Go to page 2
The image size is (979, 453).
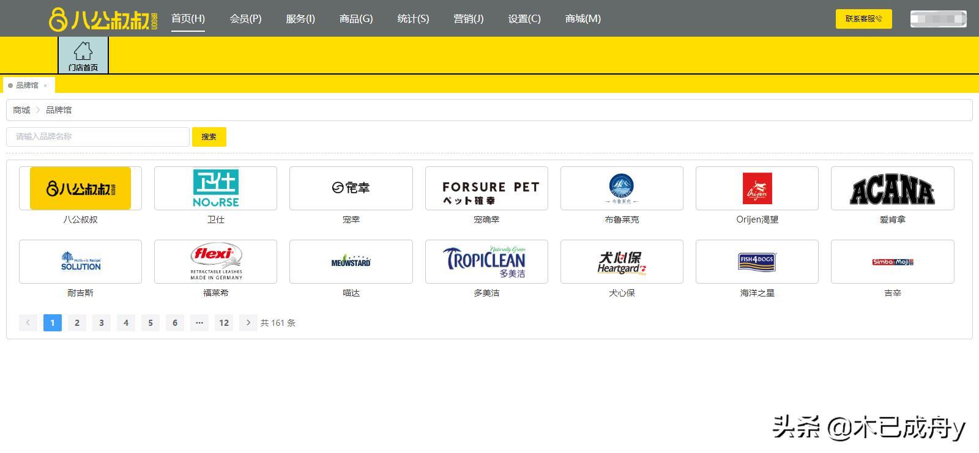[x=77, y=323]
